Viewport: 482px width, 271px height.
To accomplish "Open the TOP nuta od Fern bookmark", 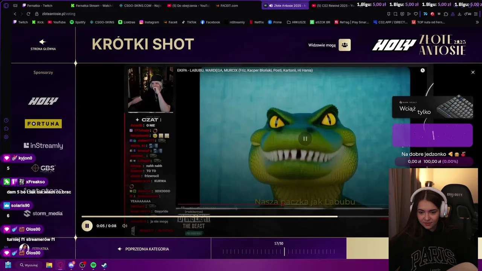I will click(428, 22).
